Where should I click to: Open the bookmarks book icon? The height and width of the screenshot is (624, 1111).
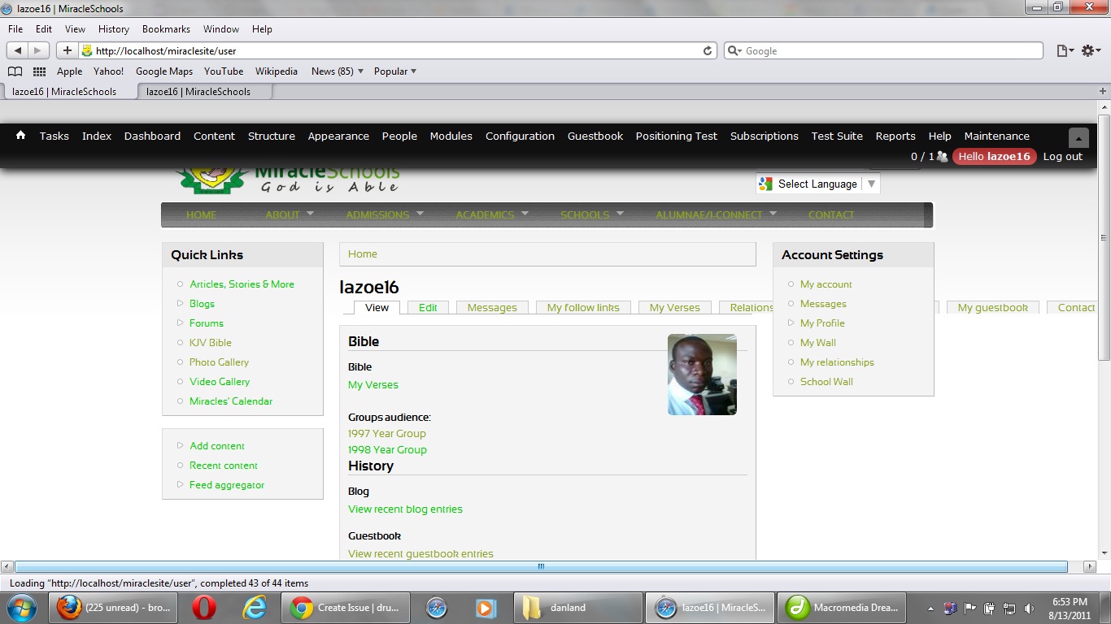15,71
